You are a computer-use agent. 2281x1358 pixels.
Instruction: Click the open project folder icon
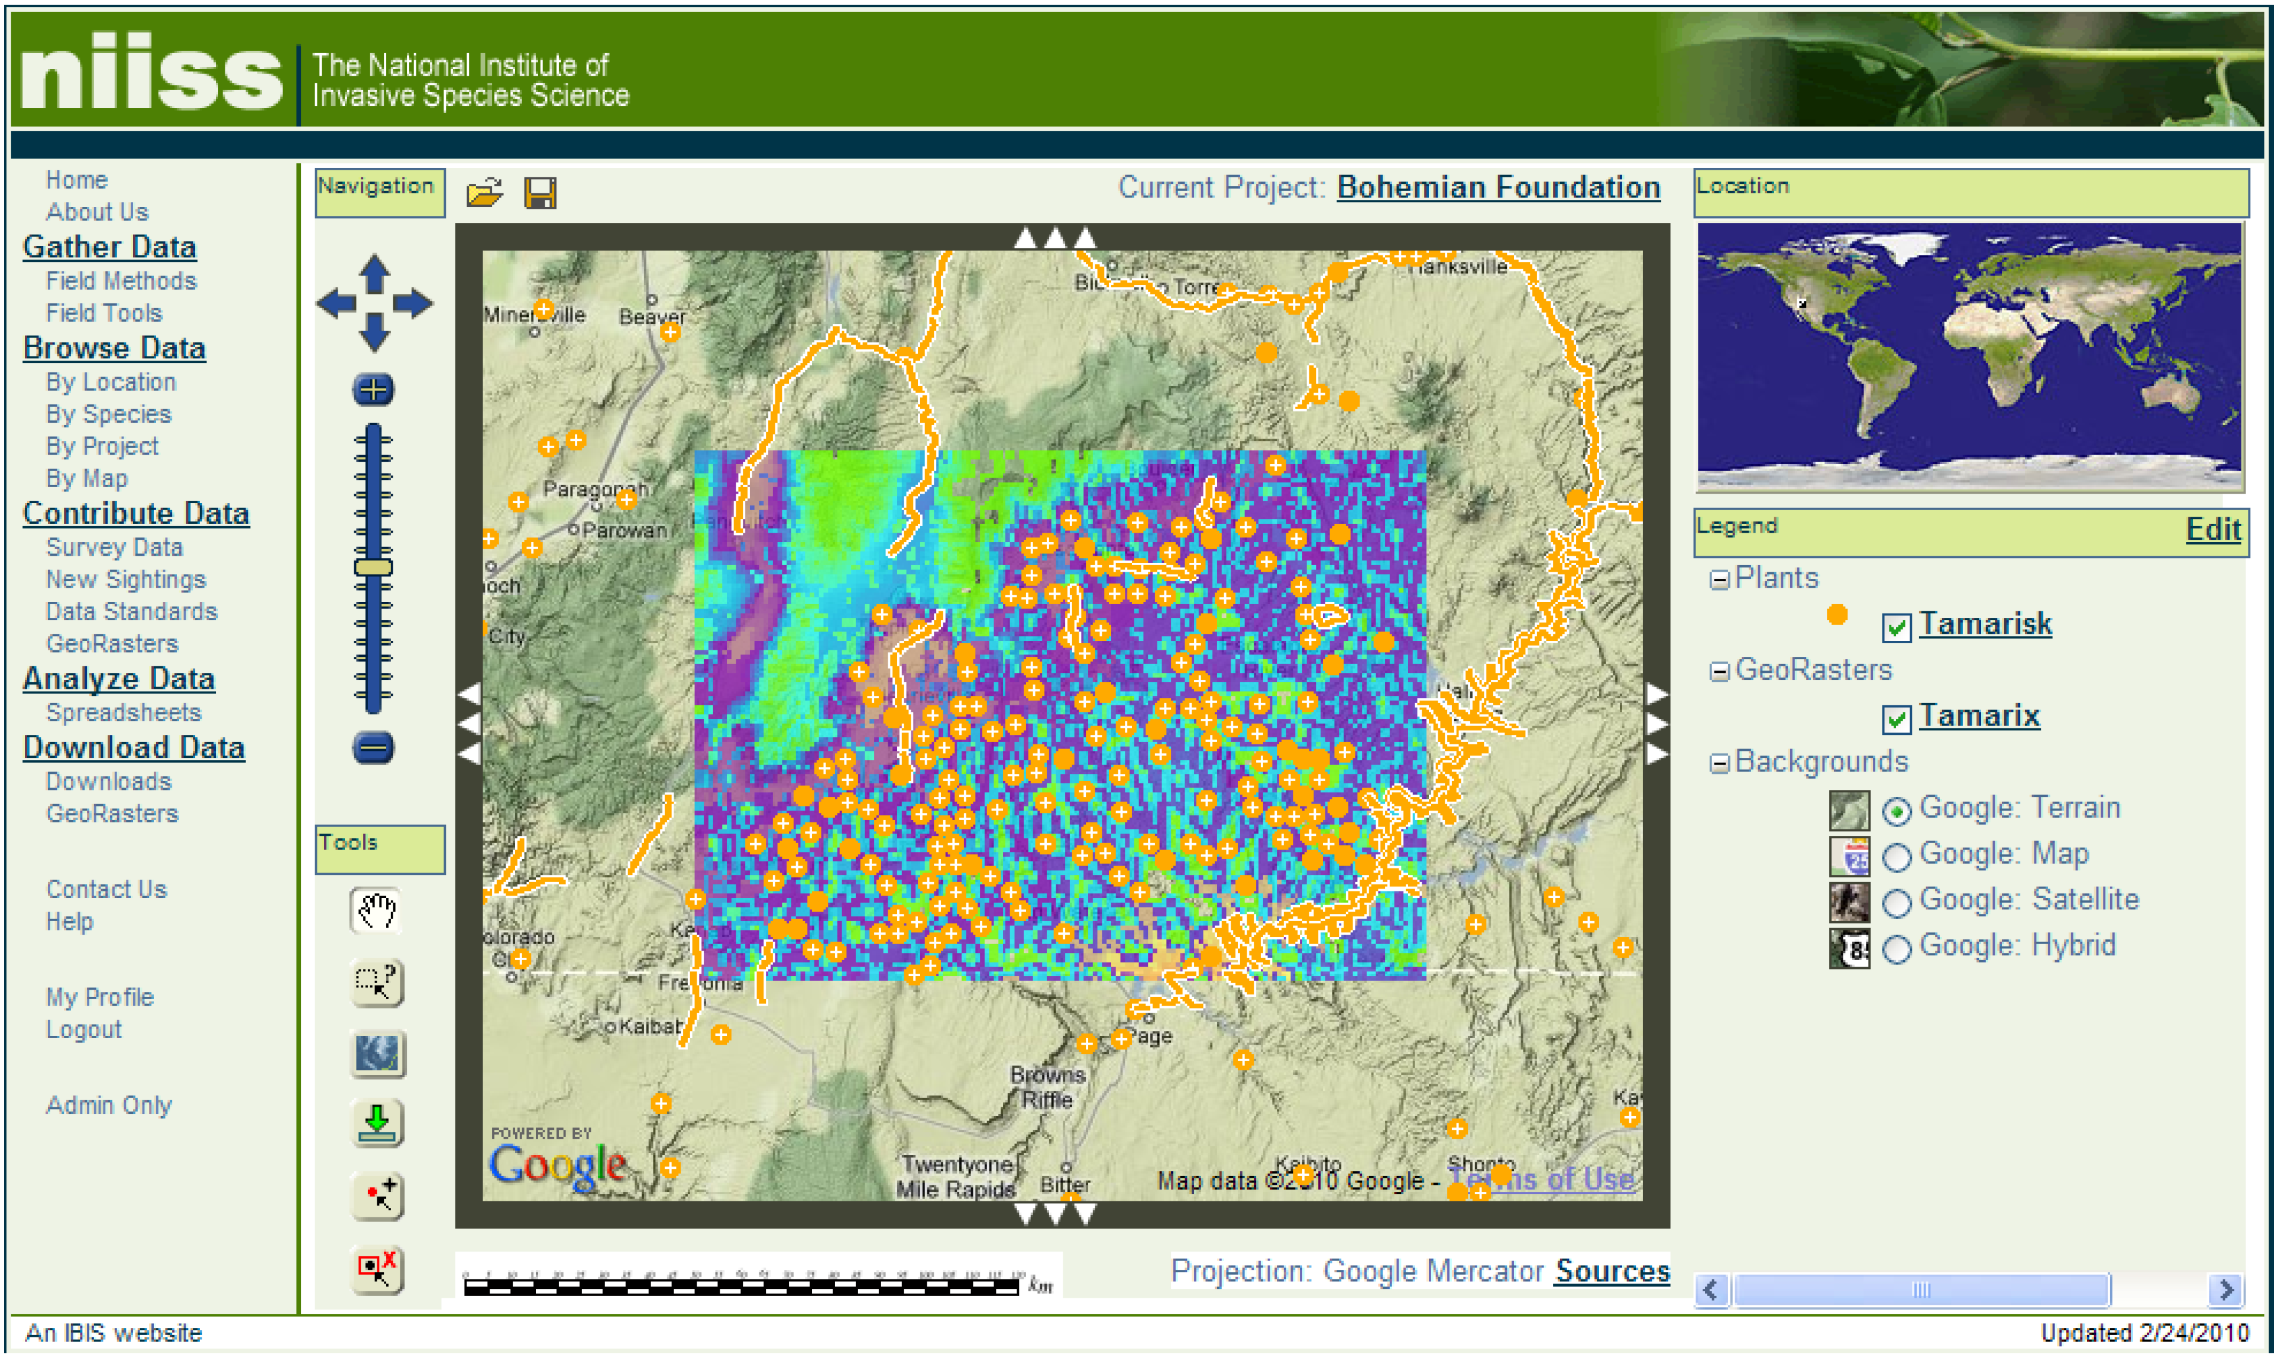pos(484,192)
